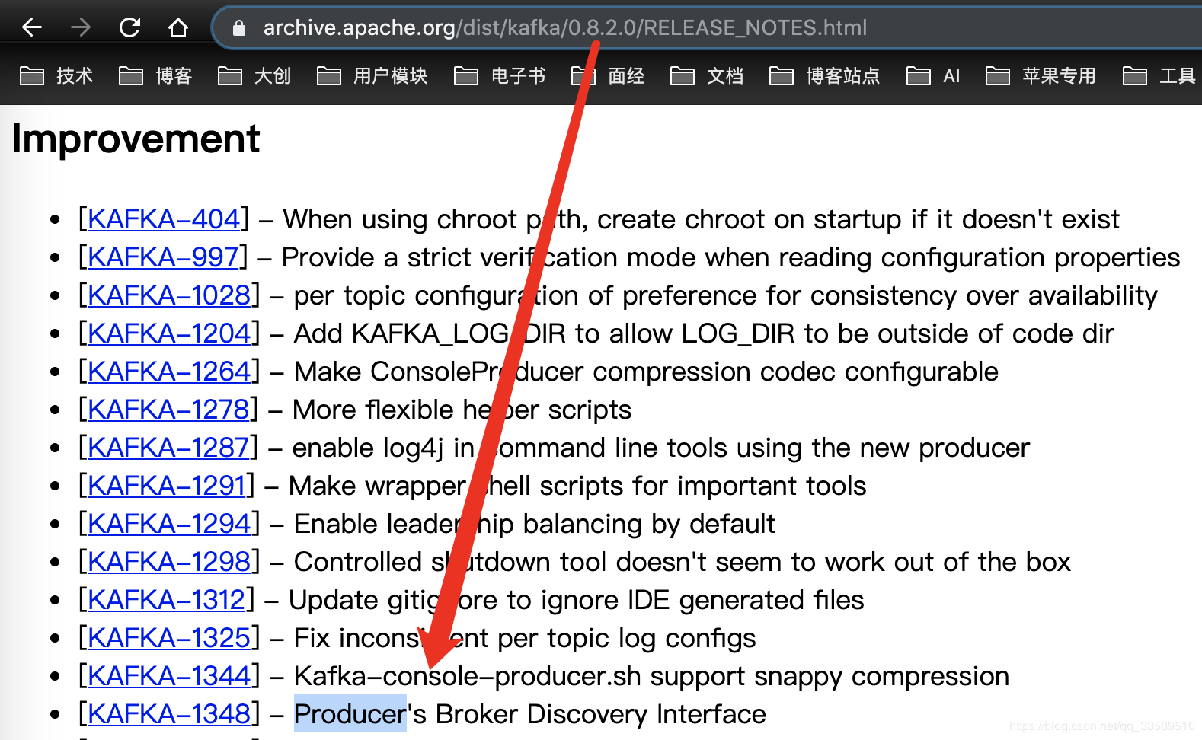Click text 'Update gitignore to ignore IDE generated files'

[577, 600]
